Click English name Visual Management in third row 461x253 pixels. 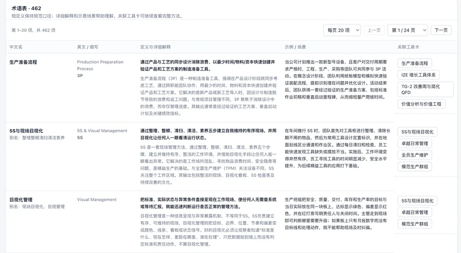click(x=97, y=199)
